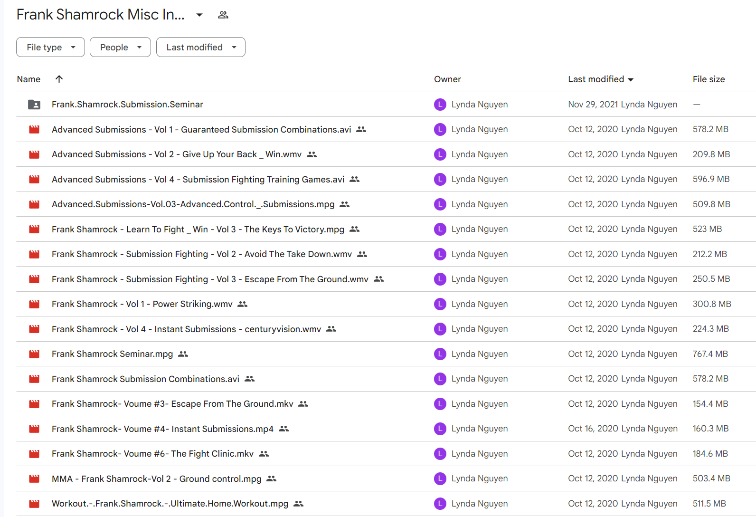Open the People filter dropdown
Image resolution: width=756 pixels, height=517 pixels.
pyautogui.click(x=120, y=47)
